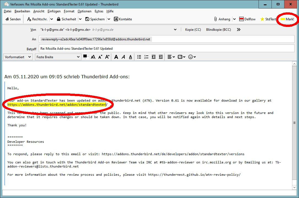The image size is (299, 198).
Task: Outdent the text
Action: pyautogui.click(x=154, y=57)
